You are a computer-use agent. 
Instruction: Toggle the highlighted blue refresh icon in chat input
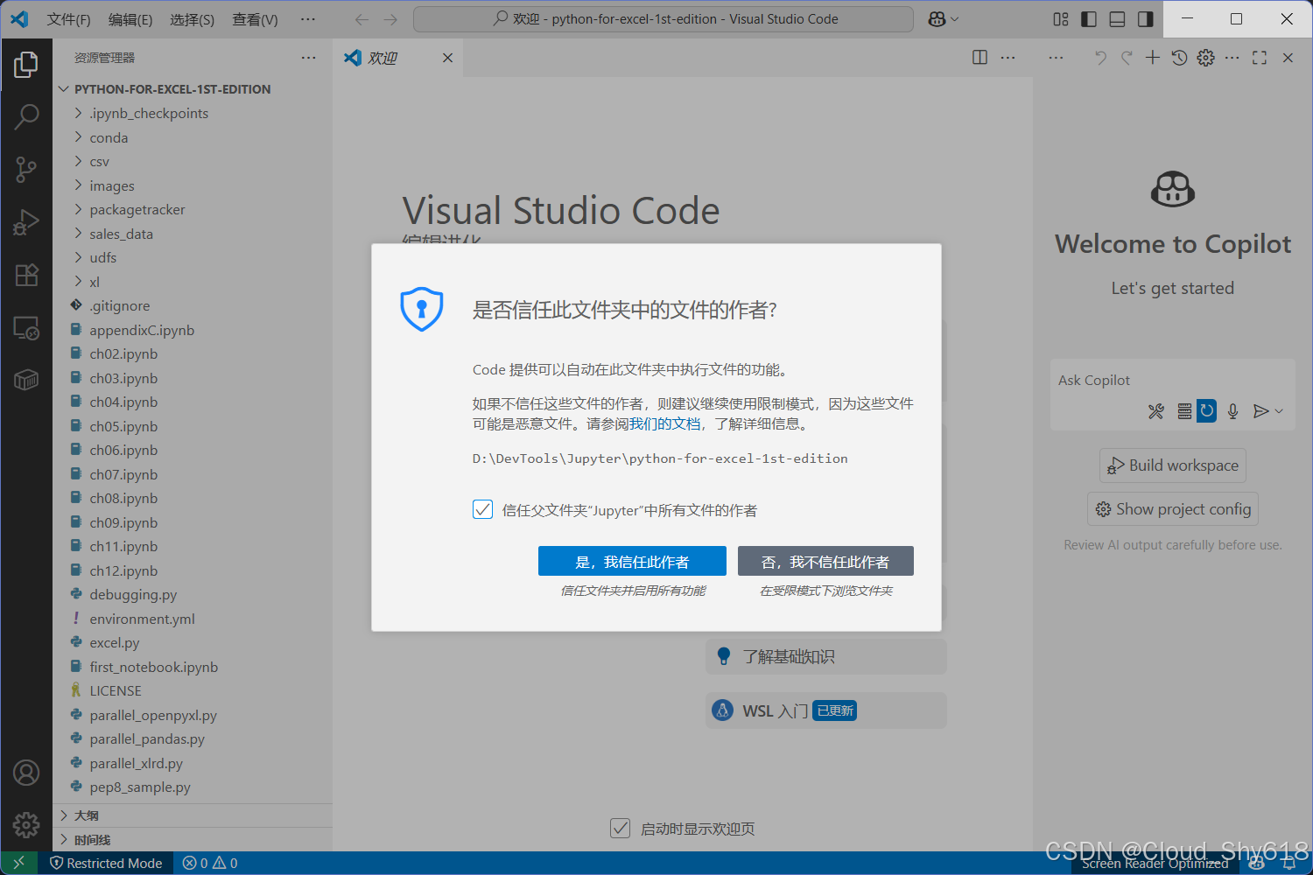1207,410
